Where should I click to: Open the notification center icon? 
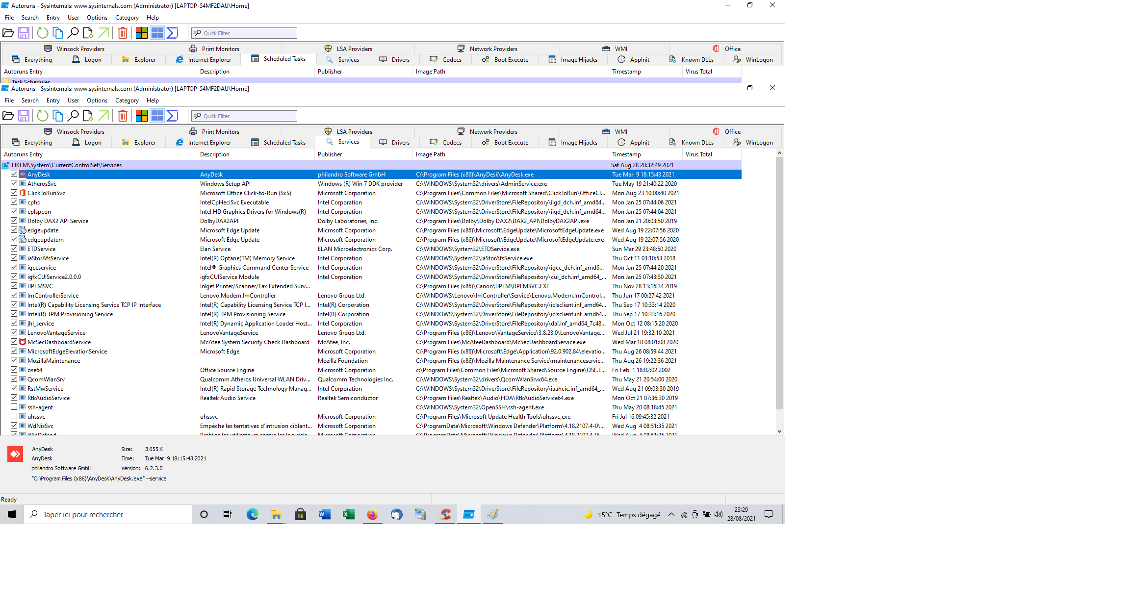click(769, 514)
